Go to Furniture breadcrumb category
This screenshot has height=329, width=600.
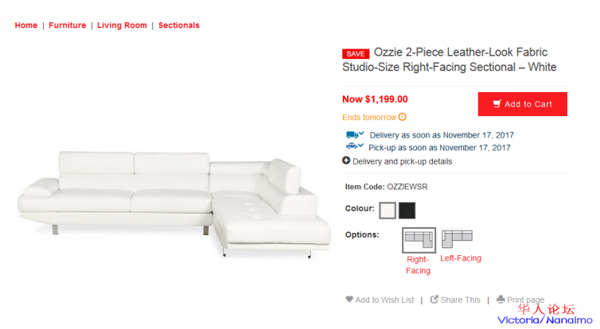(x=68, y=25)
